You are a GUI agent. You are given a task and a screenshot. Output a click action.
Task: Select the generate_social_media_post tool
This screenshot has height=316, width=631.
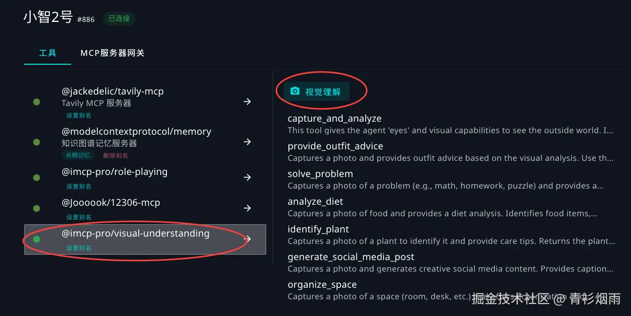351,257
